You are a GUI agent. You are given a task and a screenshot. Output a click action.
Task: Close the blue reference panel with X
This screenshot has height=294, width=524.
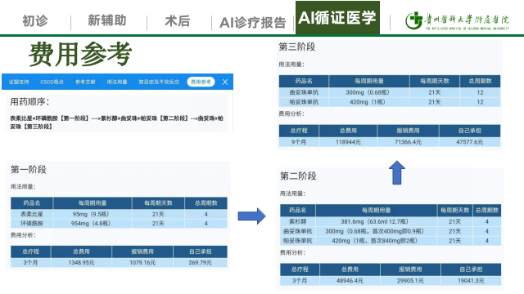tap(225, 82)
